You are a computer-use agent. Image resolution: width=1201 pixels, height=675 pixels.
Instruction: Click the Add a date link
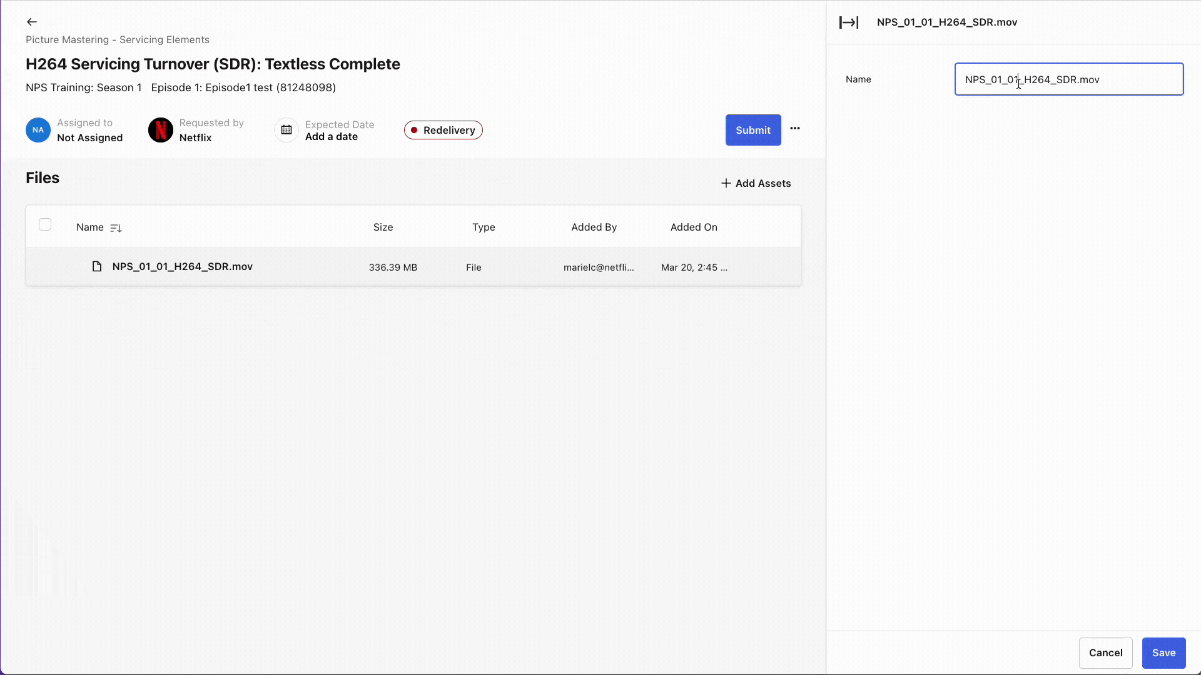click(x=331, y=136)
